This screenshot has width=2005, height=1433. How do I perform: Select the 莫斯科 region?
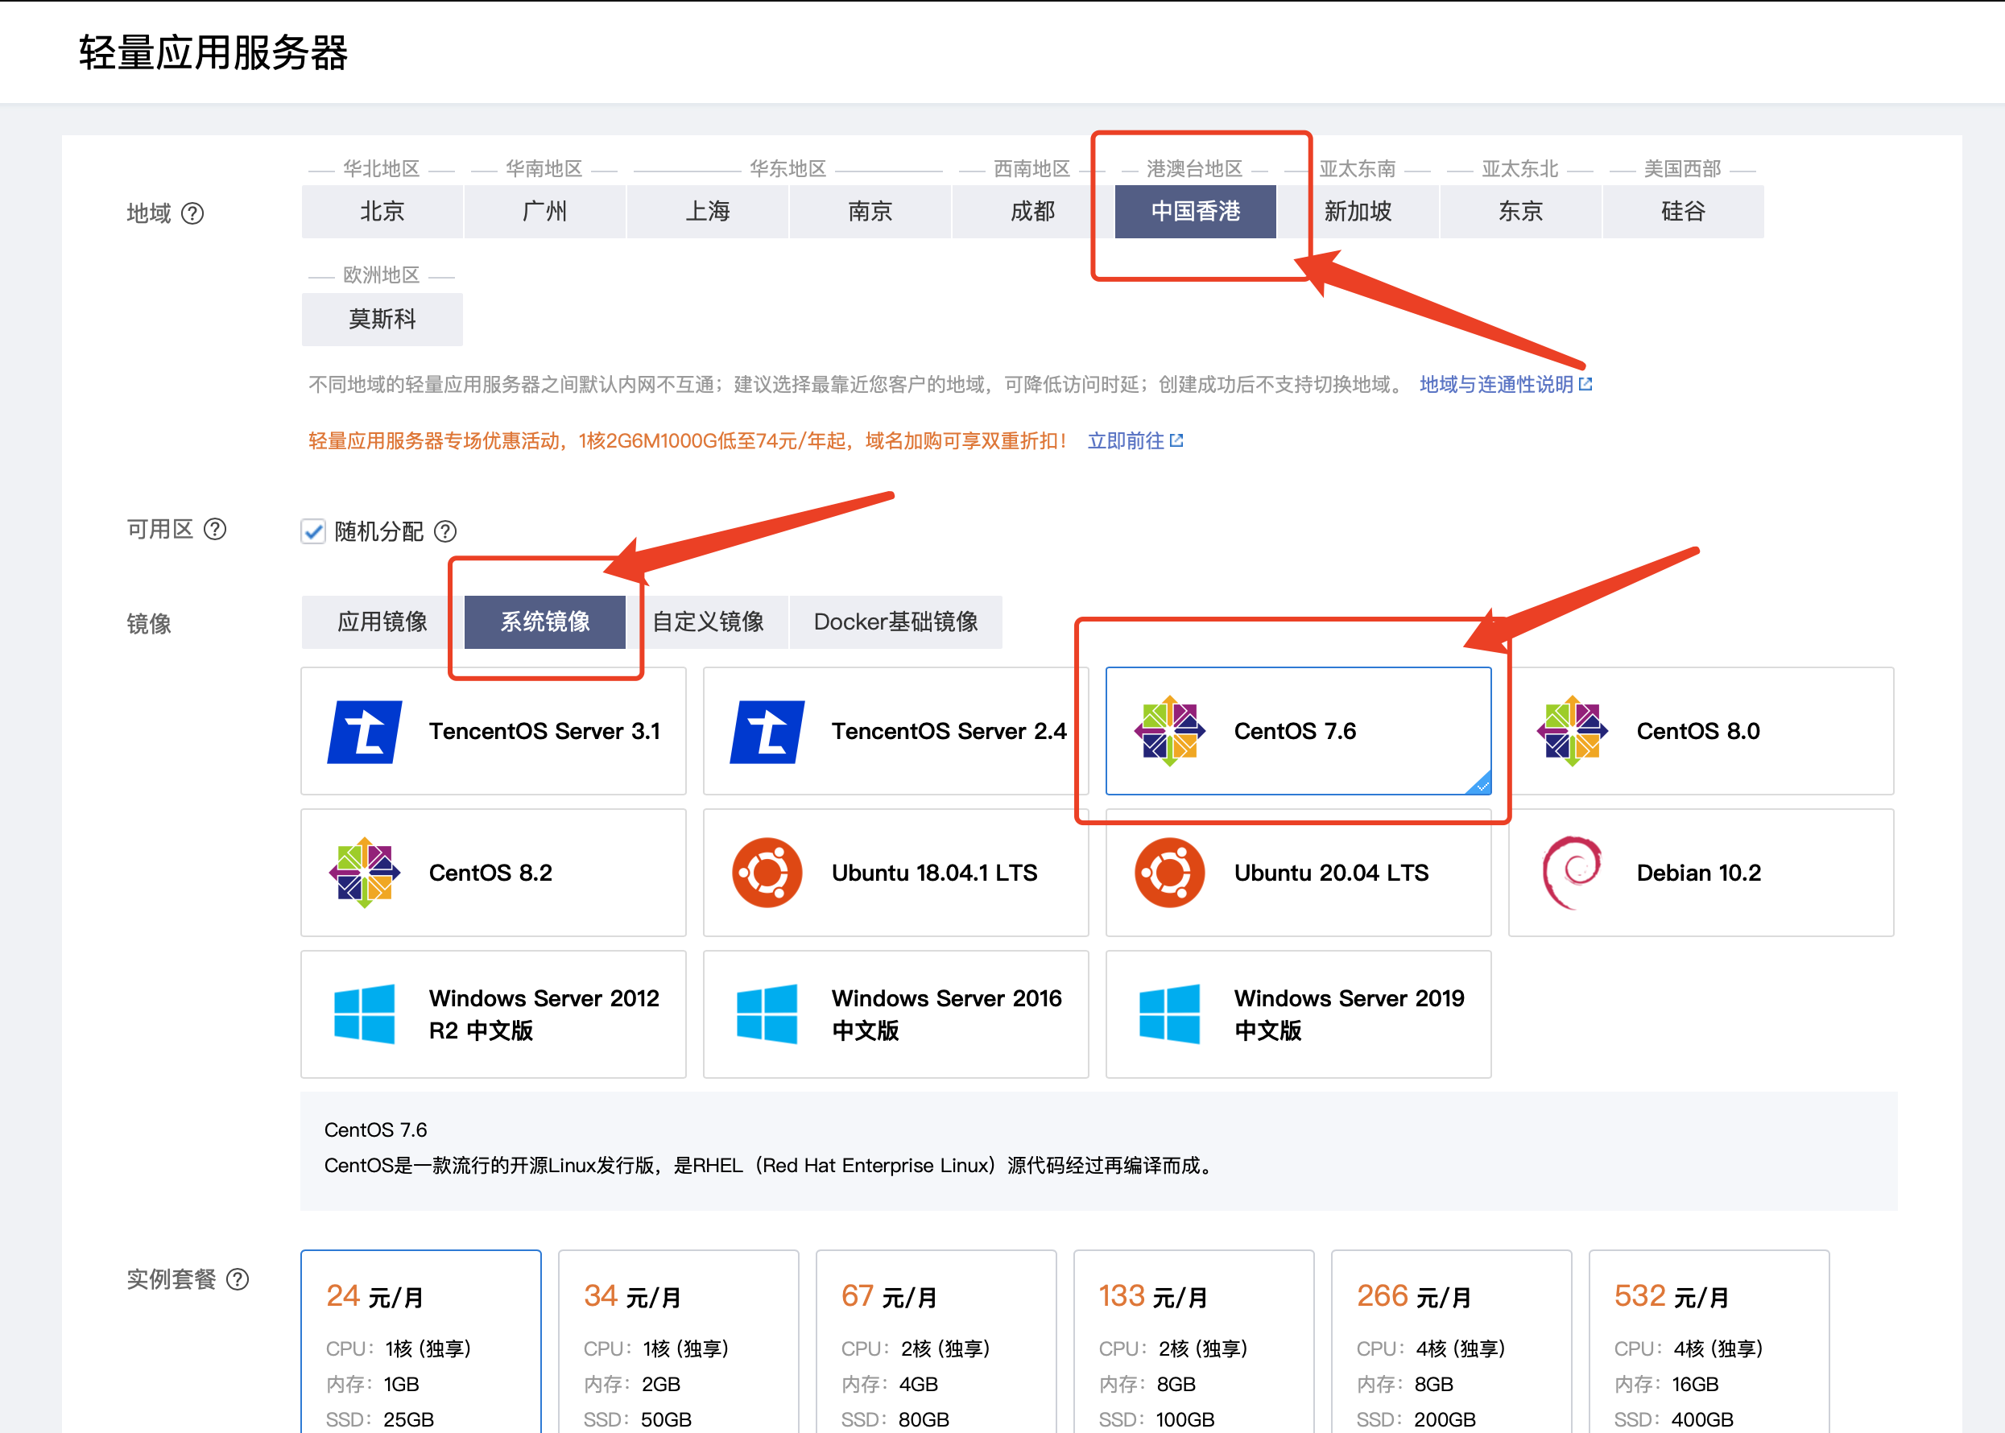[382, 320]
